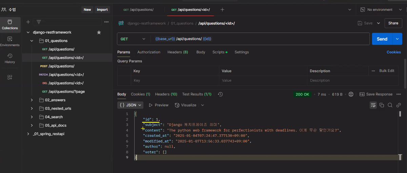Toggle word wrap for response body
The width and height of the screenshot is (407, 173).
373,105
